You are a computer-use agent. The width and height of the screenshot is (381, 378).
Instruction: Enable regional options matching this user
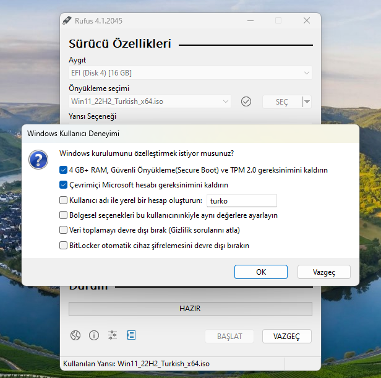[63, 215]
